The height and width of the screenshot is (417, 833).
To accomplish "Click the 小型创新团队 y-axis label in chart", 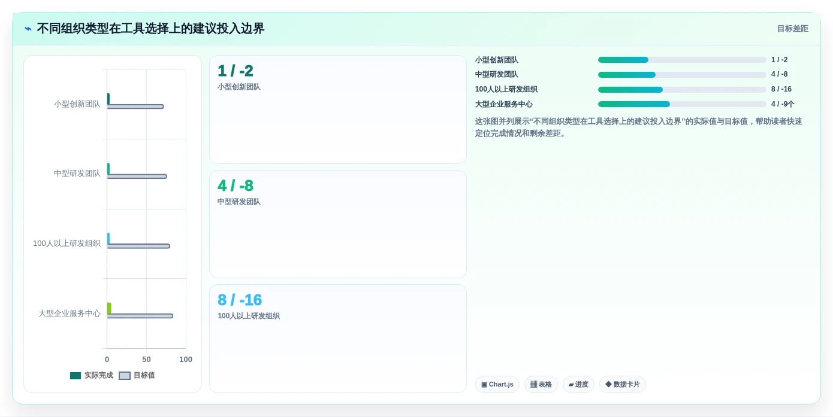I will click(x=77, y=104).
